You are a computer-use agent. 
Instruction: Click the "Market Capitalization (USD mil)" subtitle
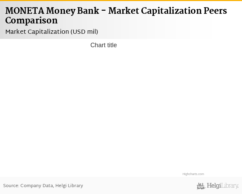tap(52, 32)
